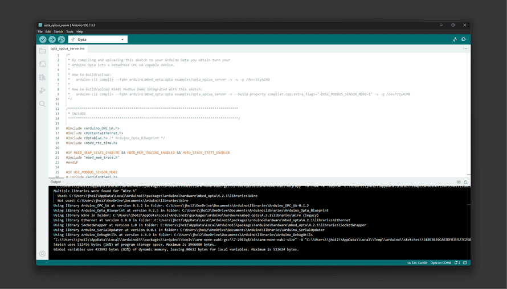The height and width of the screenshot is (289, 507).
Task: Toggle the bottom panel from status bar
Action: click(466, 263)
